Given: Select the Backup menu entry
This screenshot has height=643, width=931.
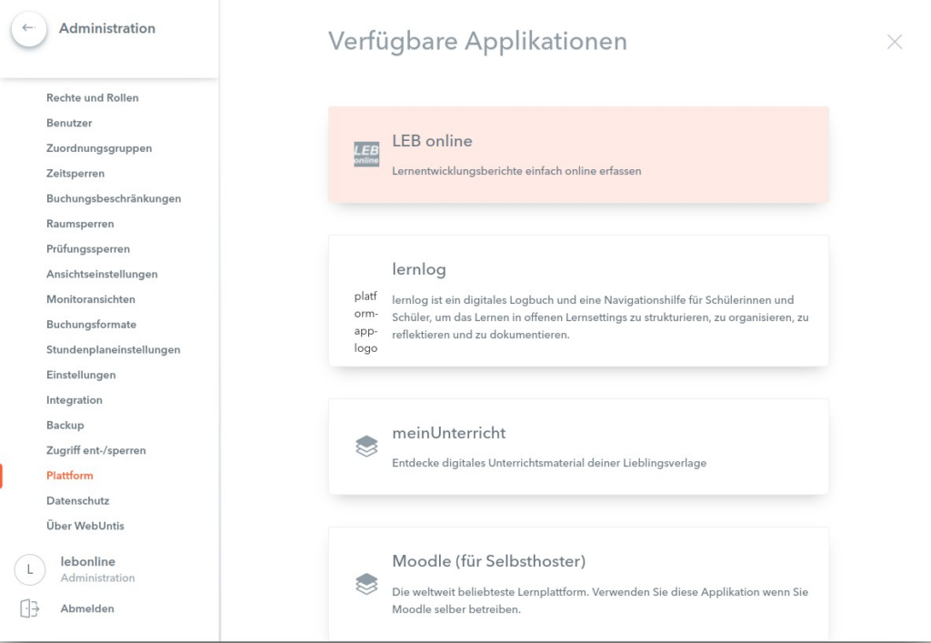Looking at the screenshot, I should (x=65, y=425).
